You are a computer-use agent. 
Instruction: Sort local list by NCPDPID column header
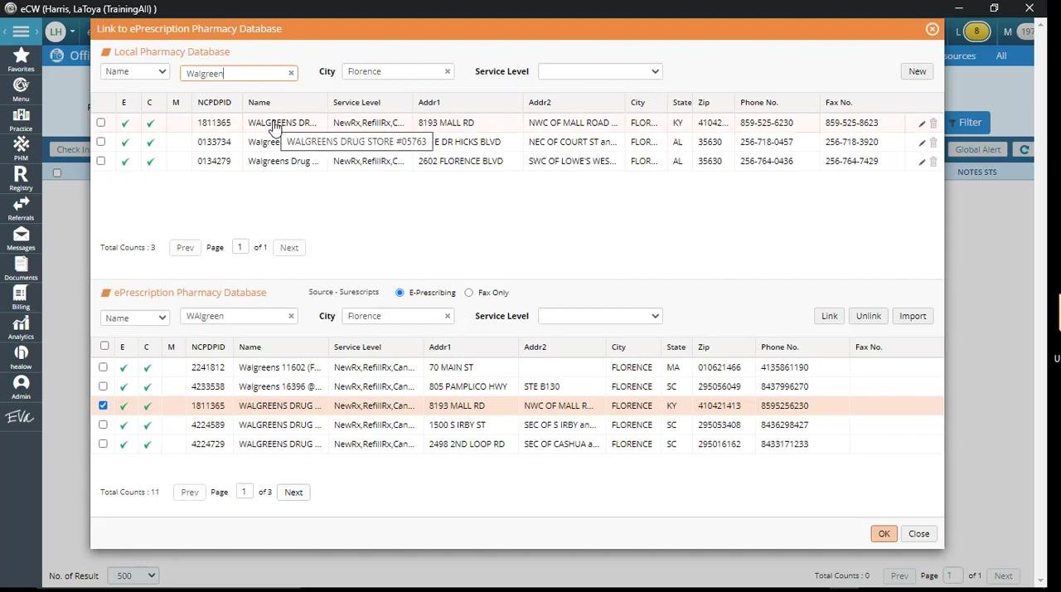(x=214, y=103)
